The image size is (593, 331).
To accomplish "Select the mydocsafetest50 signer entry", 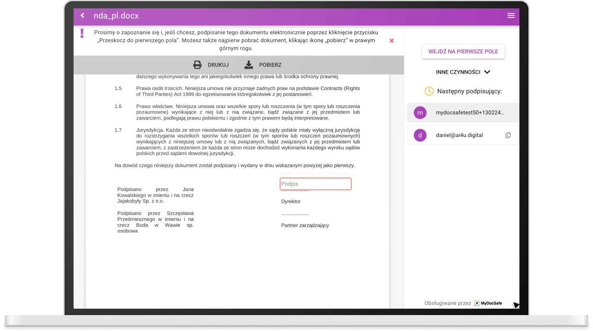I will [x=470, y=113].
